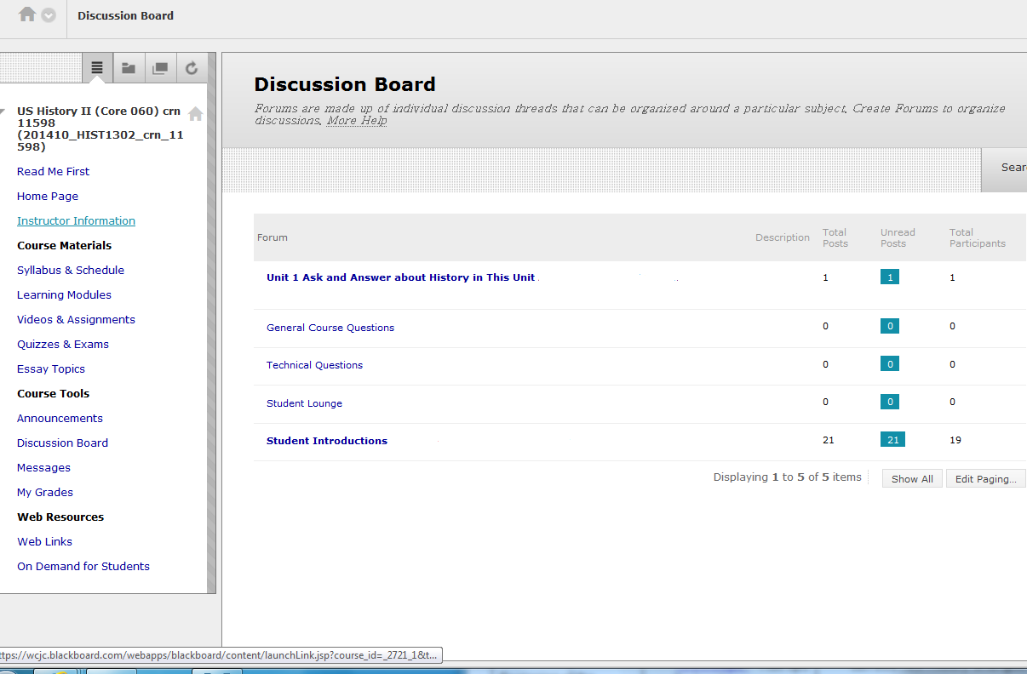1027x674 pixels.
Task: Click the home icon in the top breadcrumb bar
Action: 27,14
